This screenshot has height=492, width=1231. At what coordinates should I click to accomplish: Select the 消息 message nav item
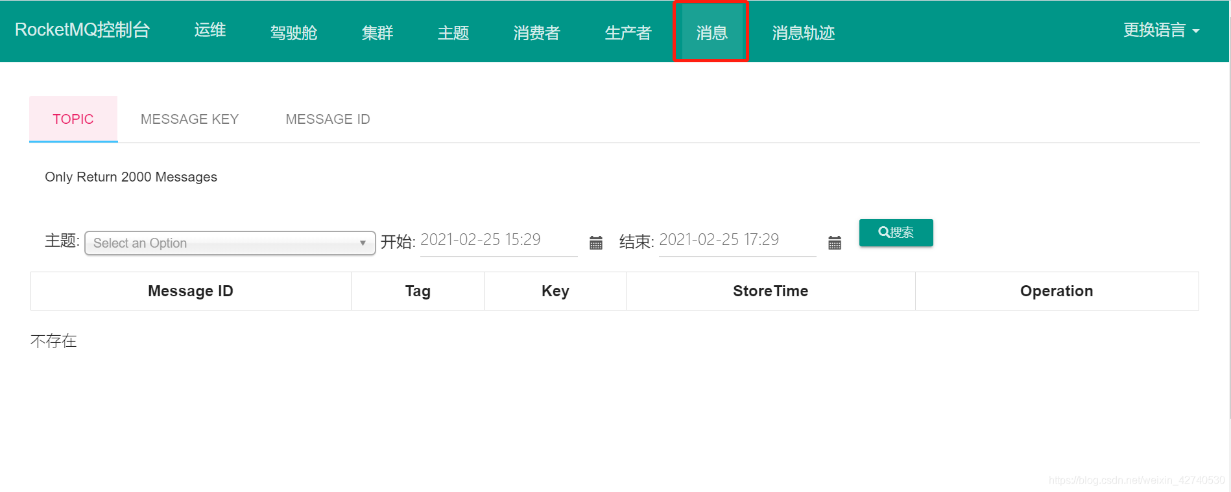click(x=711, y=32)
